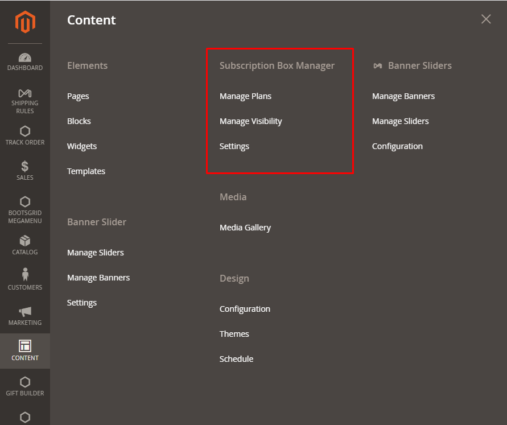Select the active Content sidebar item
507x425 pixels.
point(25,350)
